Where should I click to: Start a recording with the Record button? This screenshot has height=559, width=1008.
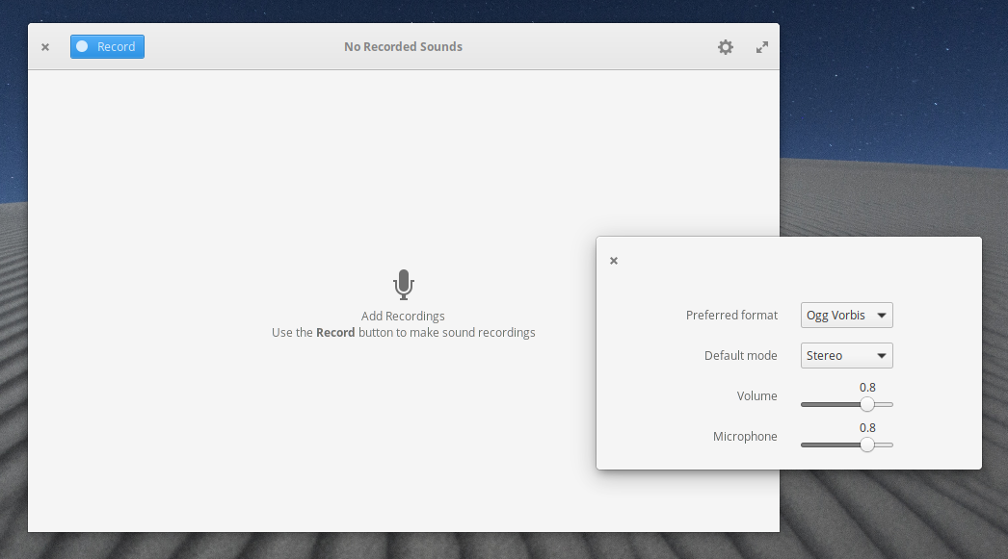[x=107, y=46]
